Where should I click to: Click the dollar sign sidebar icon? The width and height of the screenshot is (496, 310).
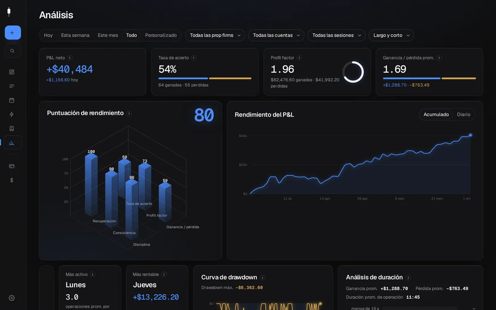[x=12, y=180]
